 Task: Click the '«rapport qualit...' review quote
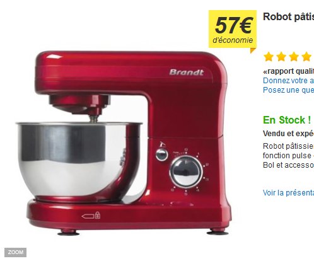click(x=288, y=71)
